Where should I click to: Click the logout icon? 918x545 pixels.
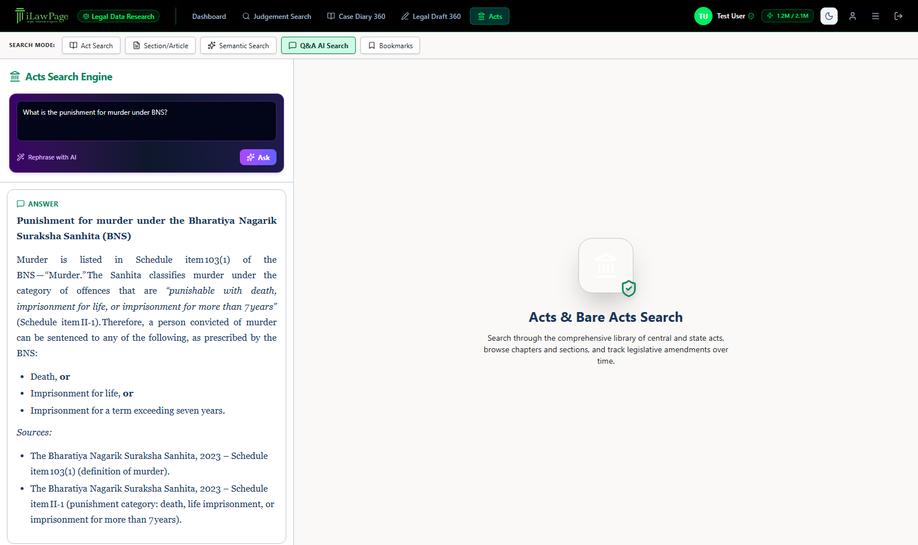(x=898, y=16)
